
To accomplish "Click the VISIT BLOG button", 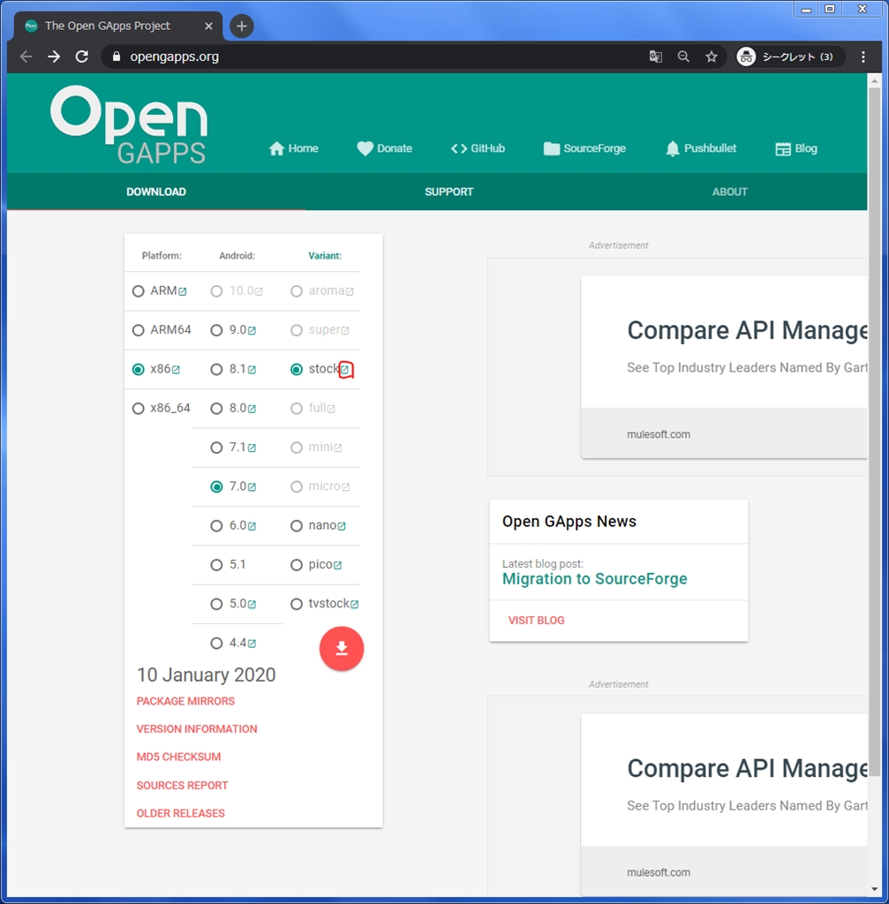I will click(x=536, y=621).
